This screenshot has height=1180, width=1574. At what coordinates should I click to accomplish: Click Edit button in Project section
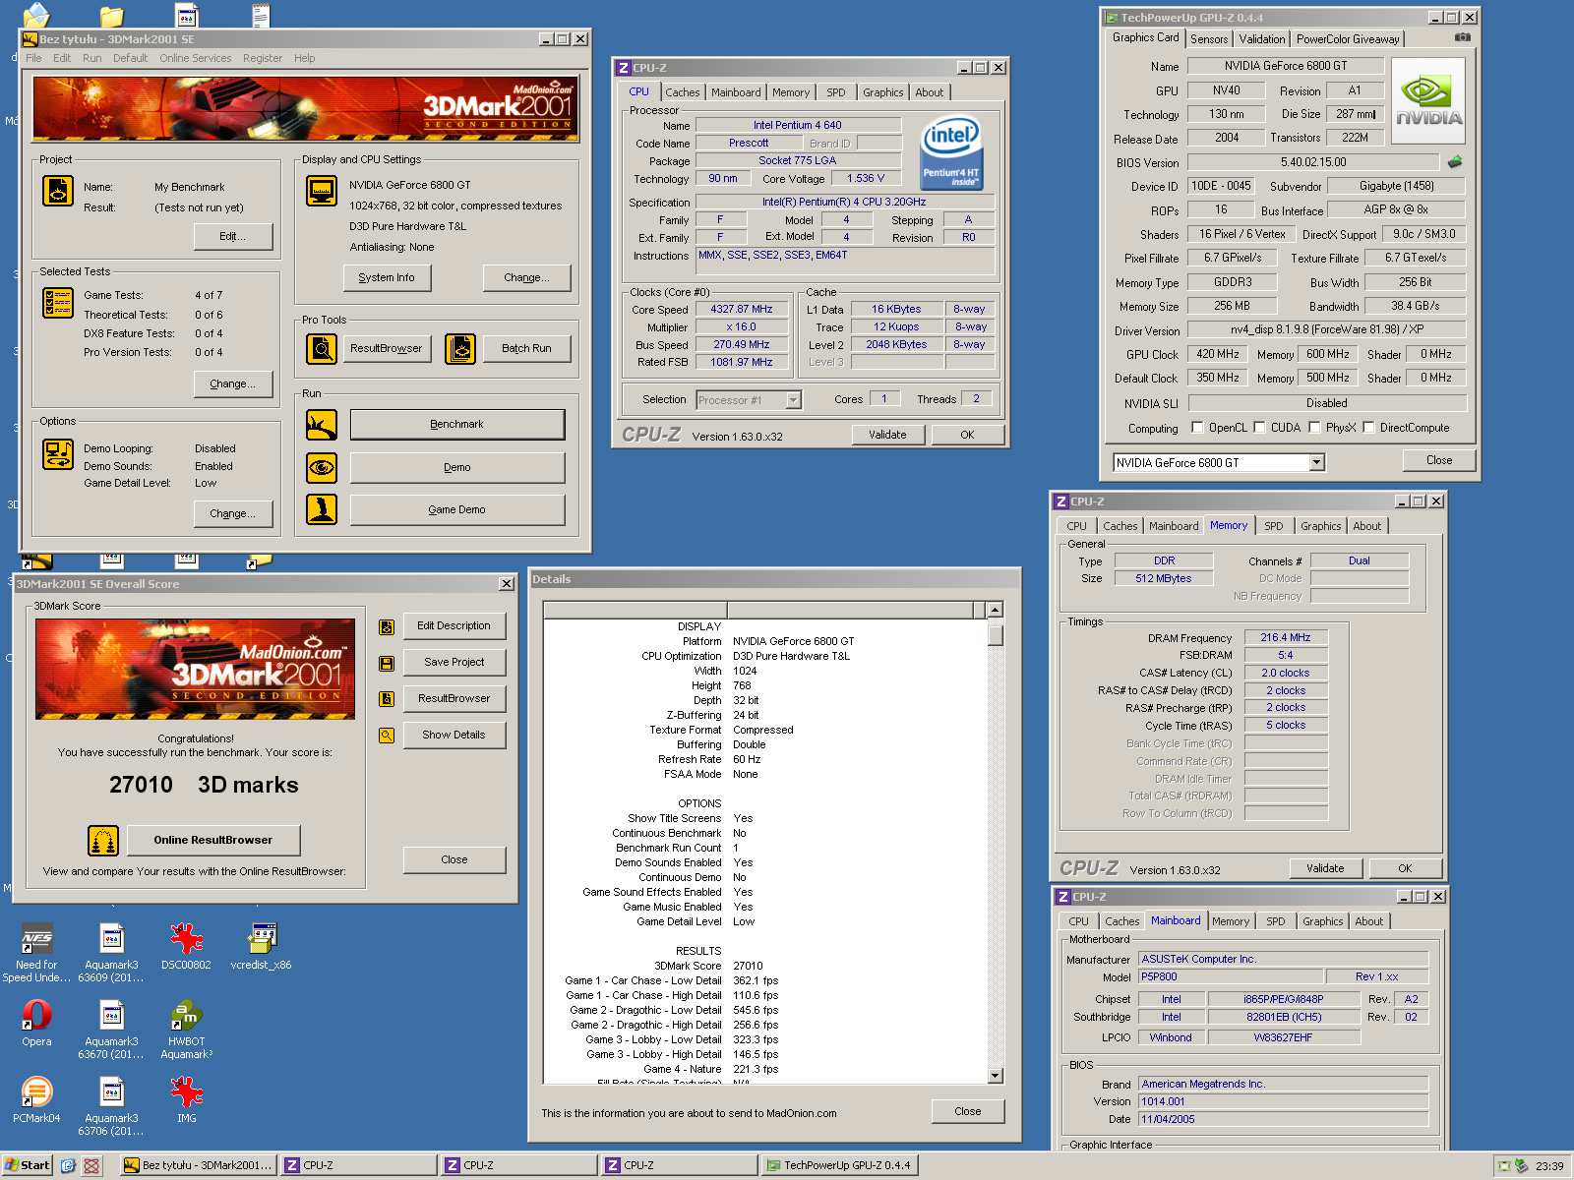coord(233,237)
